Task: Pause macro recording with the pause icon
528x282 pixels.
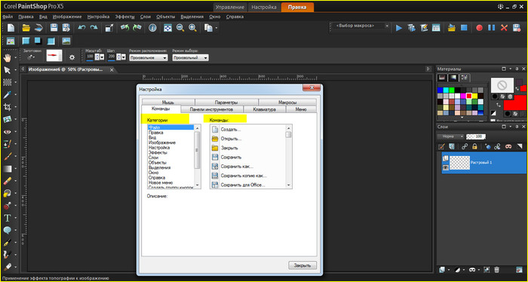Action: tap(492, 28)
